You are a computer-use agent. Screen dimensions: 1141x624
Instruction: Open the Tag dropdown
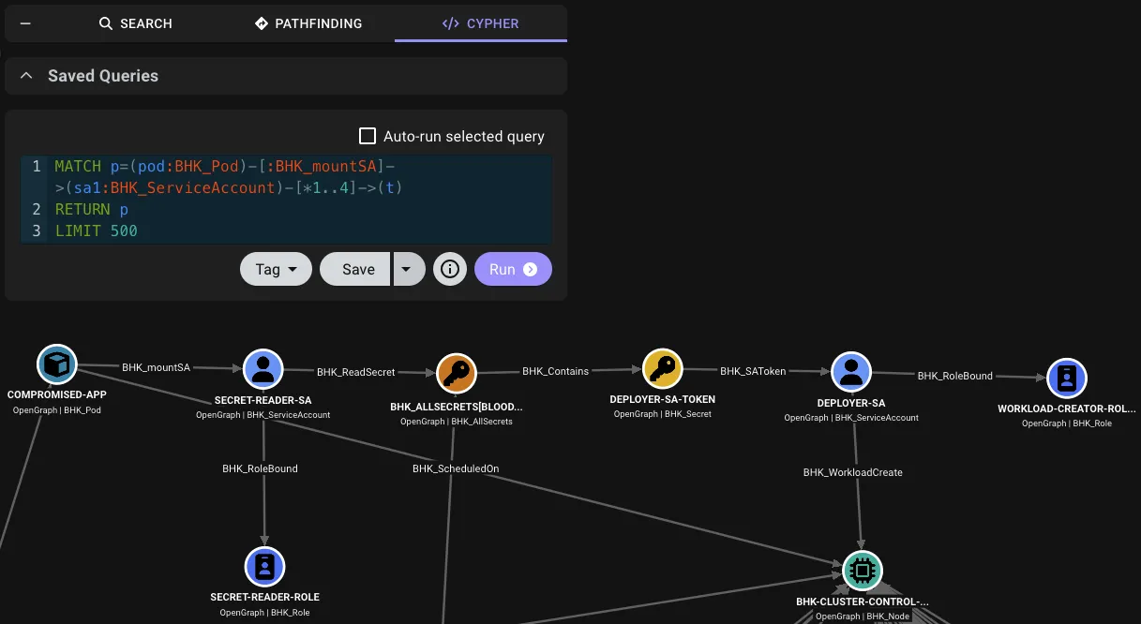(277, 269)
